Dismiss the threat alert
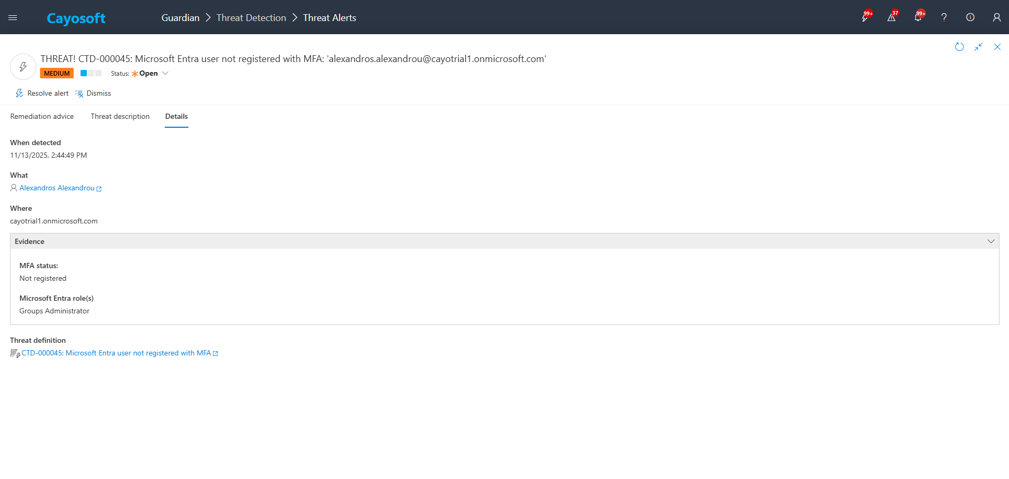The image size is (1009, 479). tap(93, 93)
